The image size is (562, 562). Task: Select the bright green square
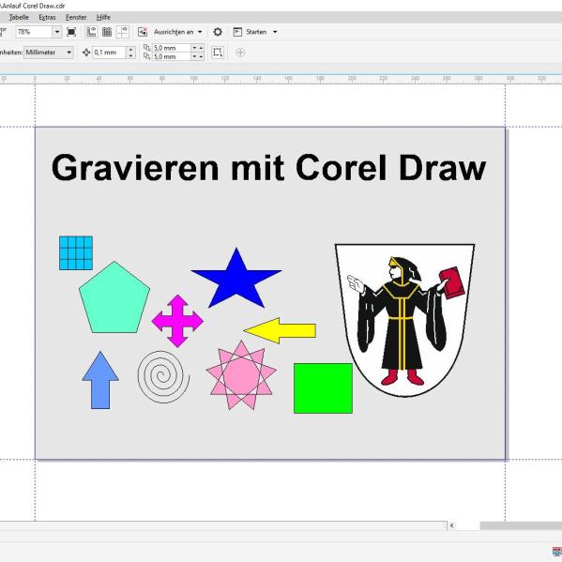(324, 388)
